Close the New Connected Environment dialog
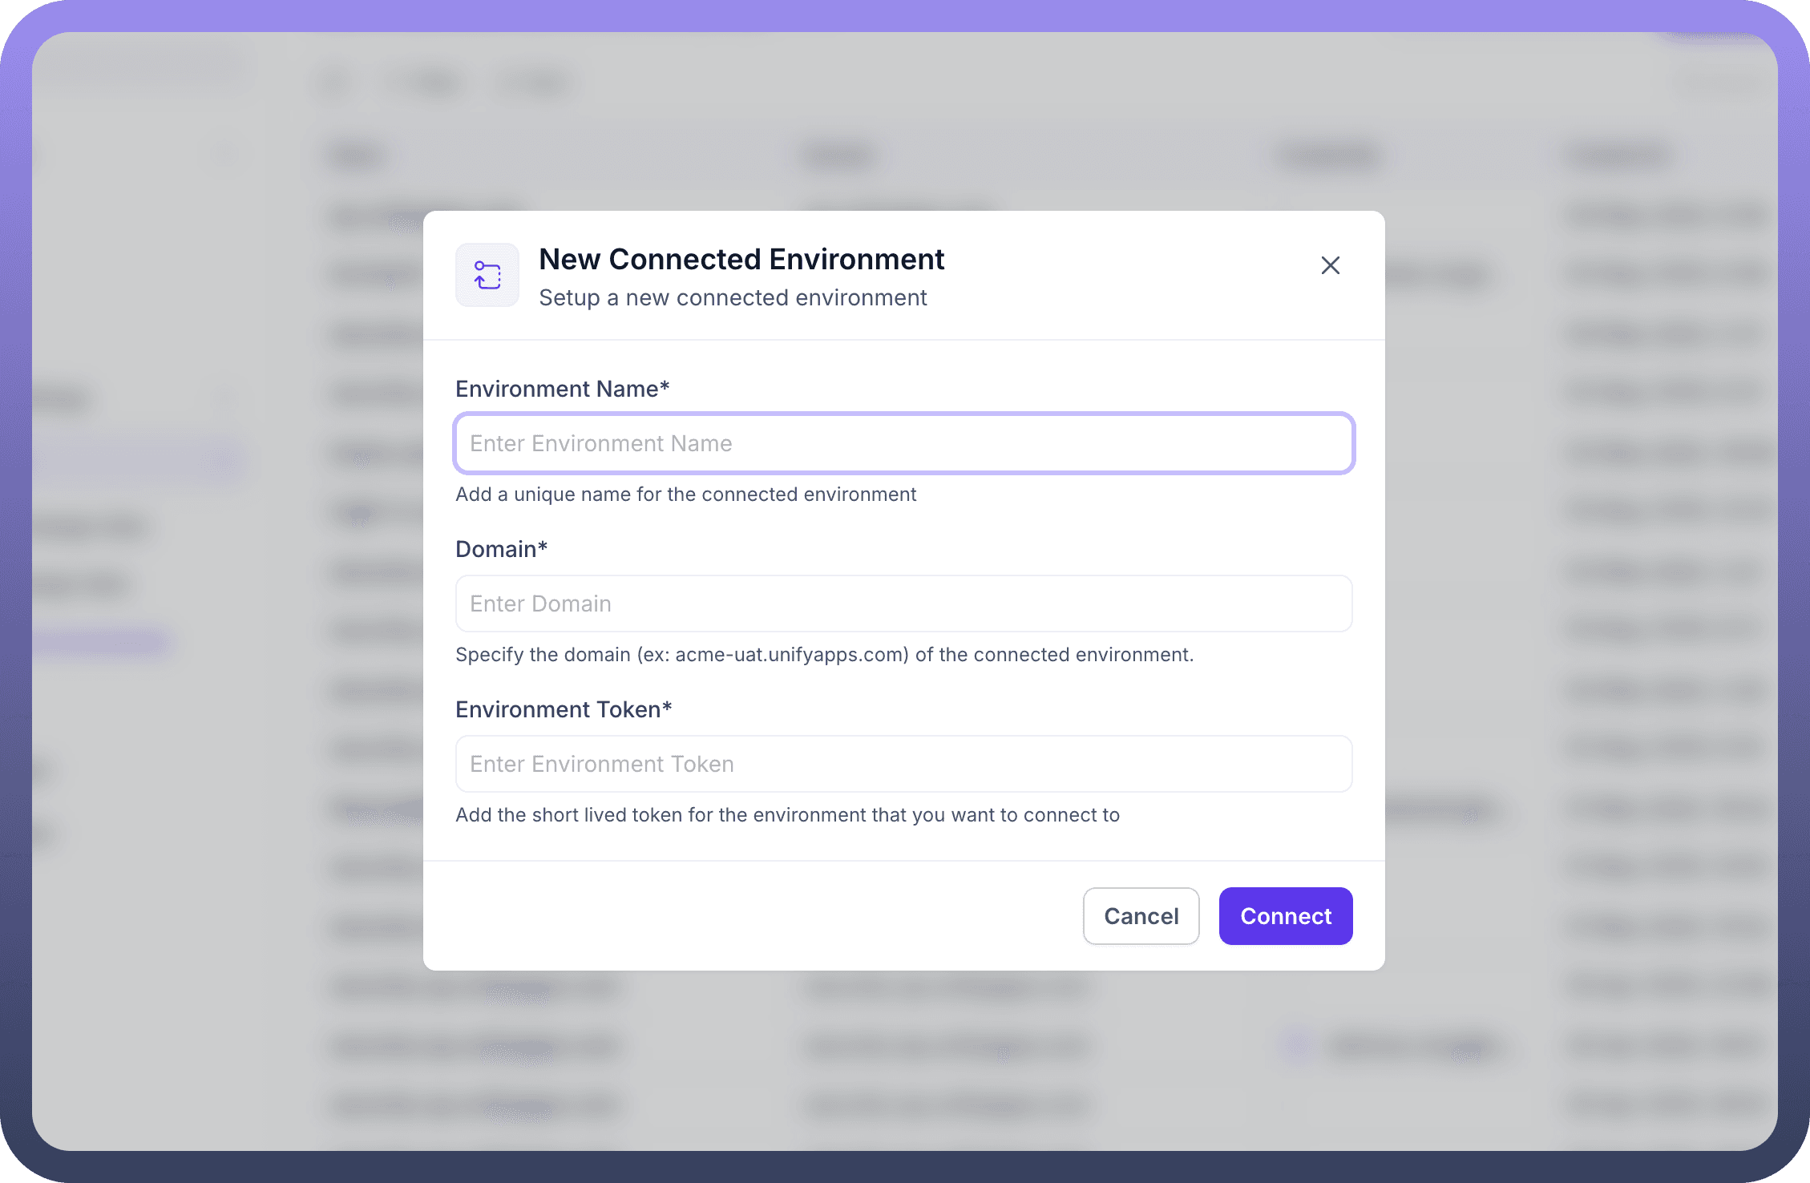Viewport: 1810px width, 1183px height. (x=1330, y=265)
